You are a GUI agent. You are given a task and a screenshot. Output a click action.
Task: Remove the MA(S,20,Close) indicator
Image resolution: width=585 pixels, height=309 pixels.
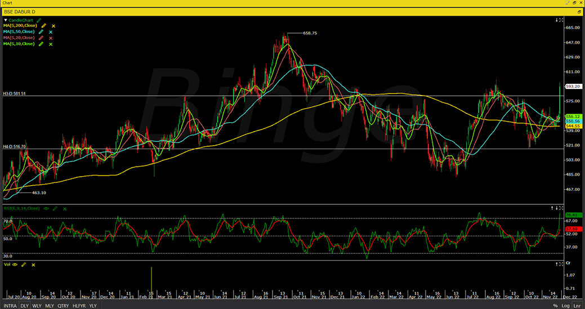click(x=51, y=38)
